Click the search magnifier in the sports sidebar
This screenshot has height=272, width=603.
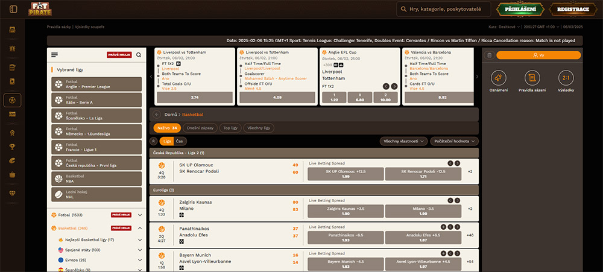(x=139, y=55)
